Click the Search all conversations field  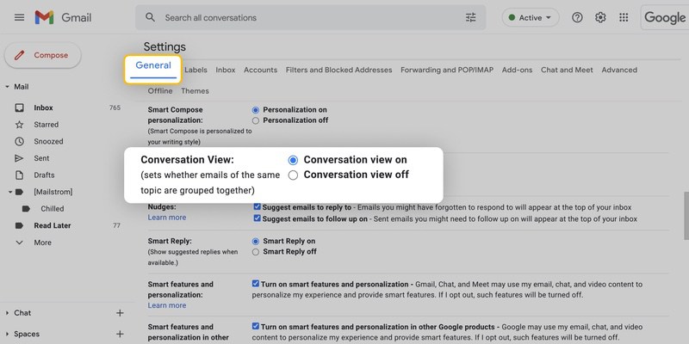click(x=311, y=17)
